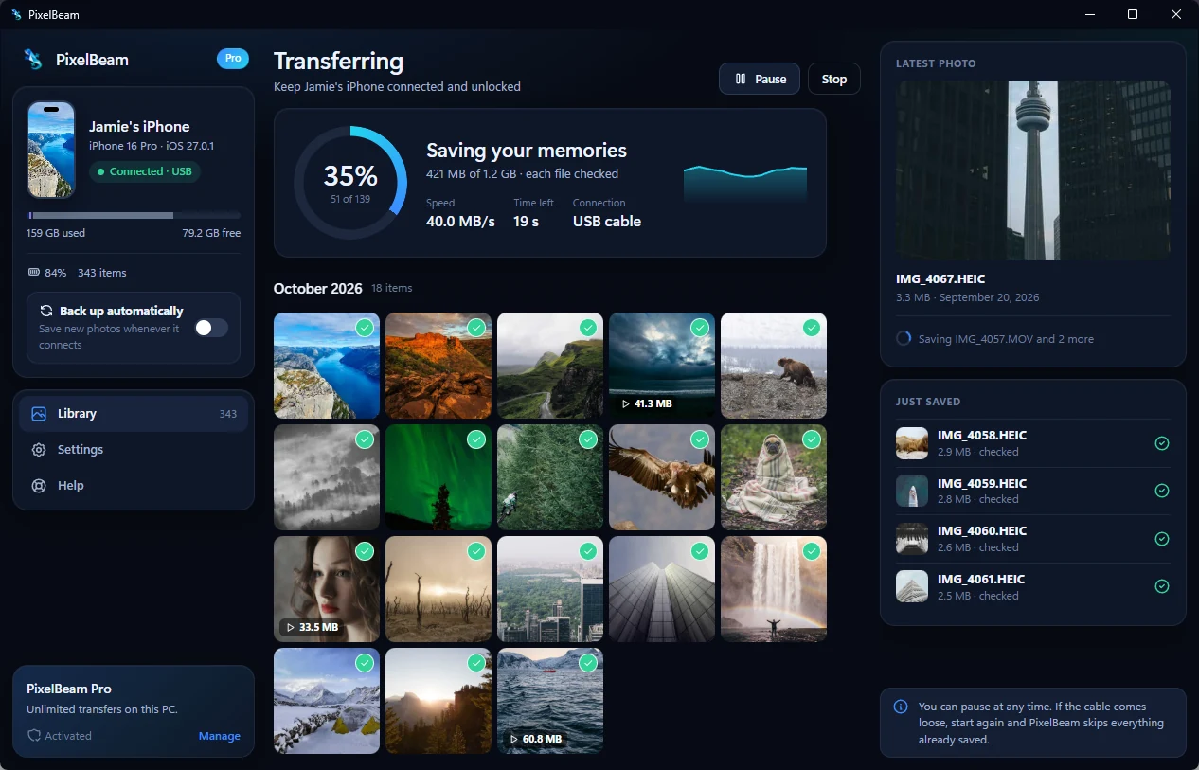Select the bear in snow thumbnail
The image size is (1199, 770).
[774, 366]
